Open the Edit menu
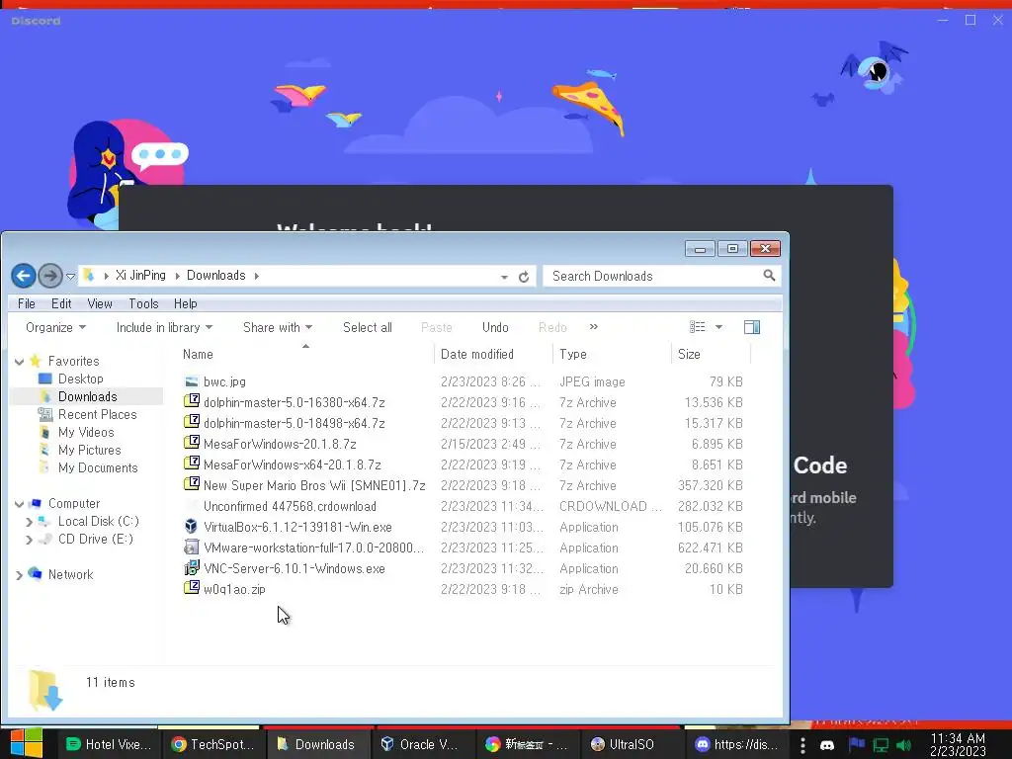This screenshot has width=1012, height=759. [61, 303]
